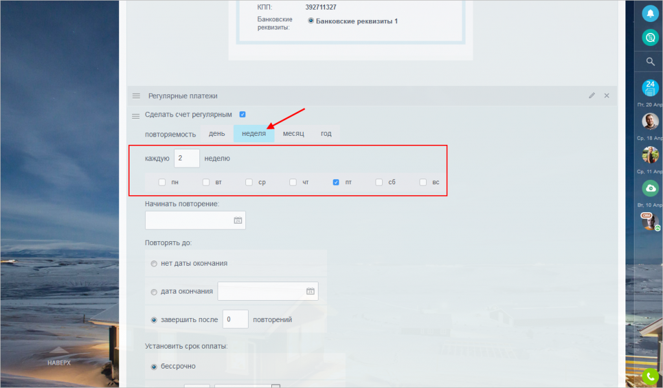The width and height of the screenshot is (663, 388).
Task: Check the чт weekday box
Action: click(x=293, y=182)
